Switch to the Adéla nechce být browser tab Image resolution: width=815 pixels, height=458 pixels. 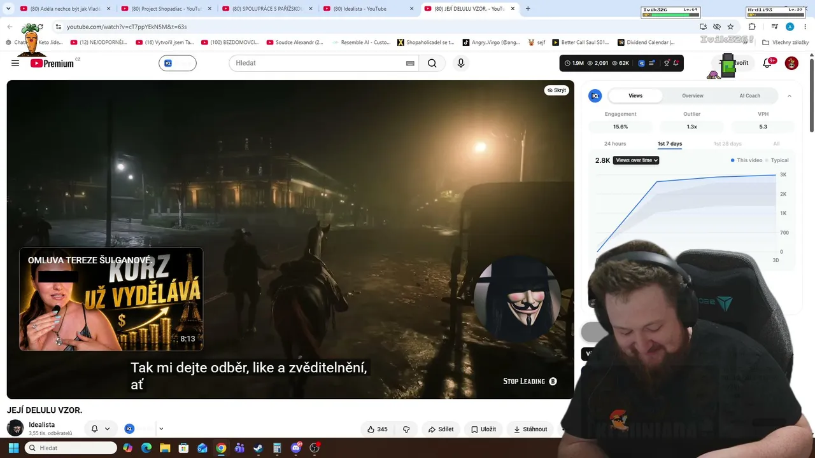click(65, 9)
